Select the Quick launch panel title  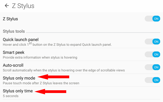coord(20,40)
